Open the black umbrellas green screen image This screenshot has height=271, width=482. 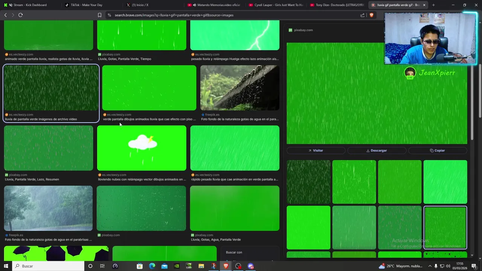coord(56,253)
